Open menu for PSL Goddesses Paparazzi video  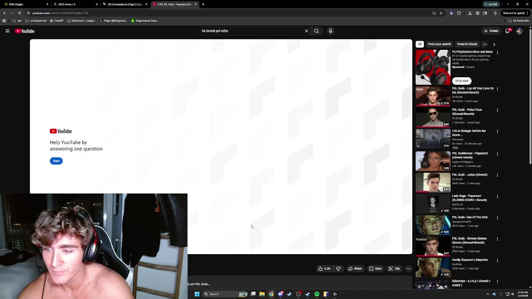click(x=497, y=154)
